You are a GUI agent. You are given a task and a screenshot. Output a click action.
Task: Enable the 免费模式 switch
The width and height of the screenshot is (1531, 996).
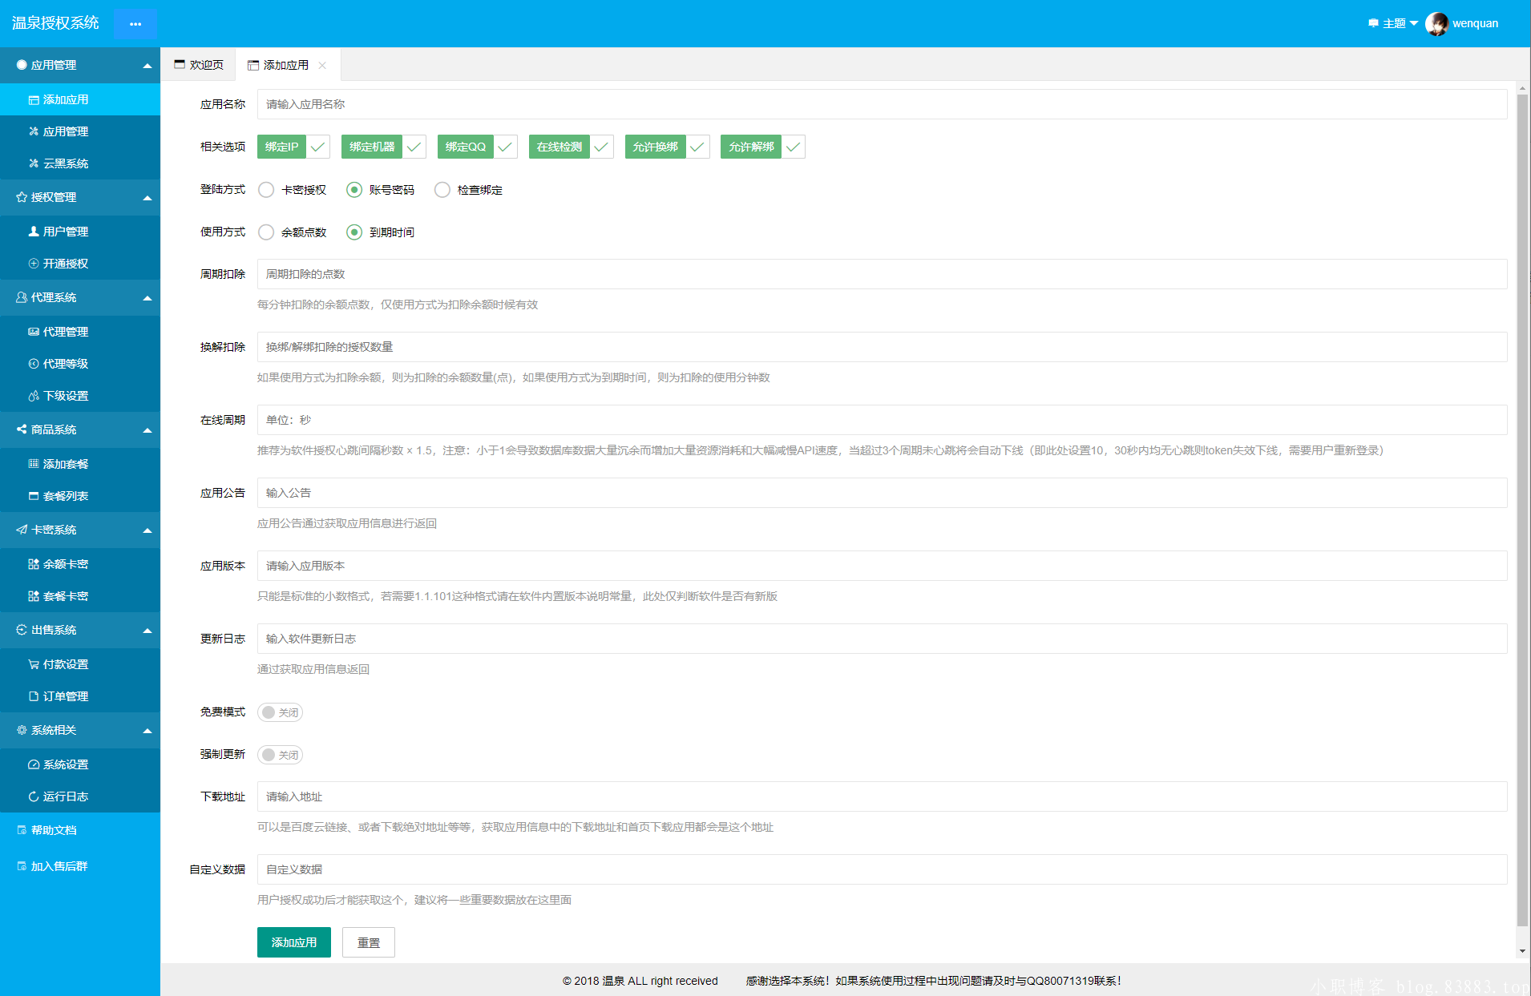click(280, 712)
